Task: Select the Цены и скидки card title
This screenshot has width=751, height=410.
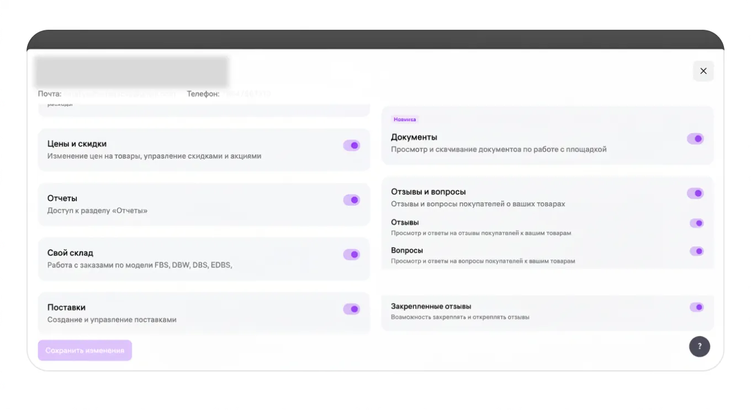Action: click(x=77, y=144)
